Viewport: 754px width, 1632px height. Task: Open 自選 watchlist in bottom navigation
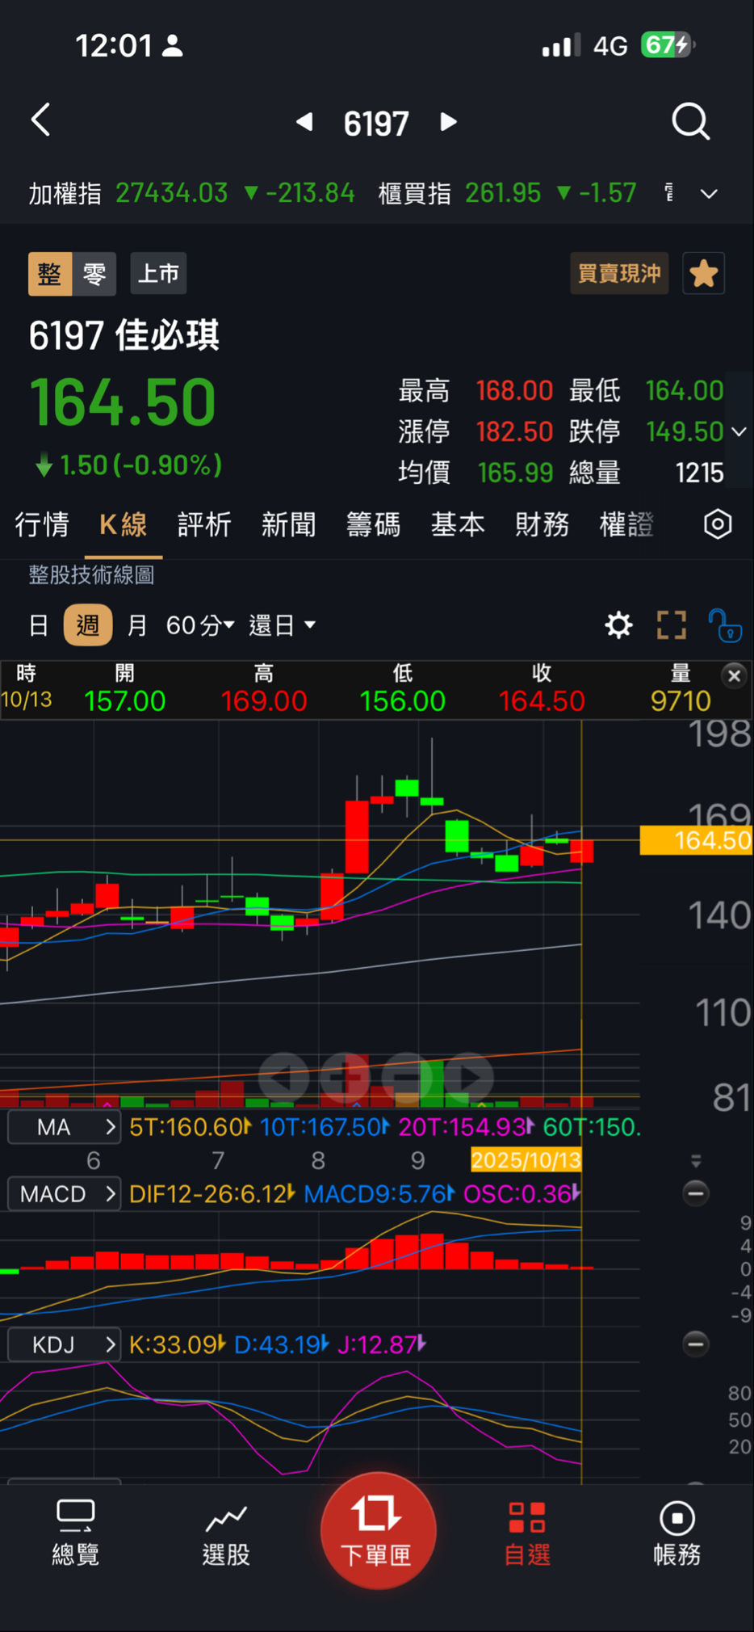(x=527, y=1533)
